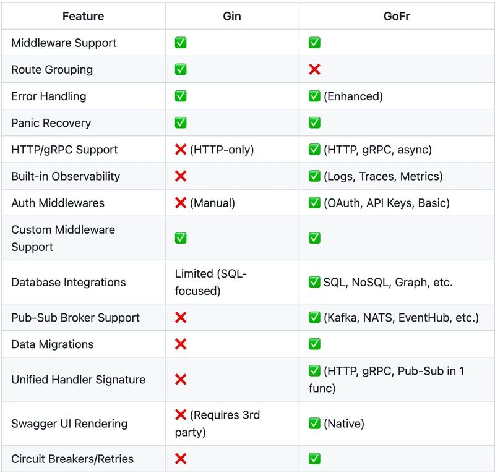Click Gin's red cross for Circuit Breakers/Retries

click(x=181, y=459)
